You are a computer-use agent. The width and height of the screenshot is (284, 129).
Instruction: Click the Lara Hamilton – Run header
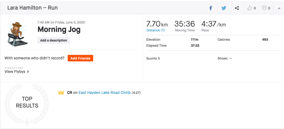tap(32, 8)
